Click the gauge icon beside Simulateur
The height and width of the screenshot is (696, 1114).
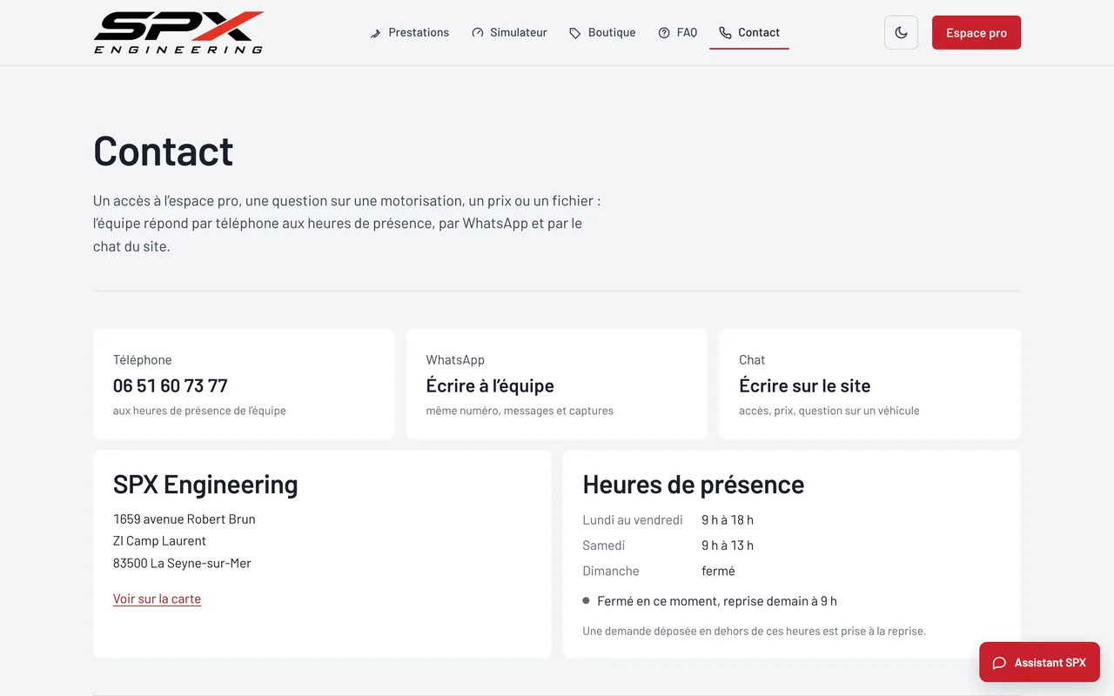[x=478, y=33]
